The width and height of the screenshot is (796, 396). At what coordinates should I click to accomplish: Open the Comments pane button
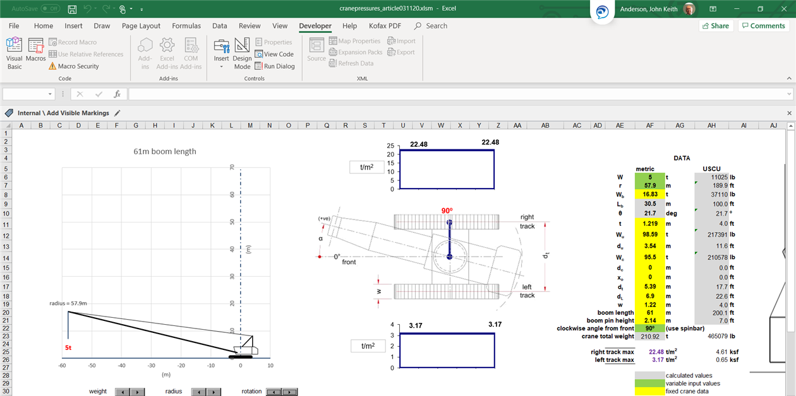tap(763, 26)
